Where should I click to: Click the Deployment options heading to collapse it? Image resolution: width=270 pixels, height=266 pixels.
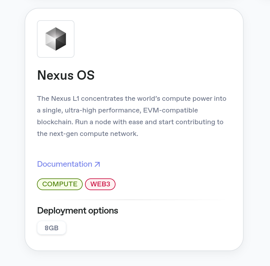point(77,211)
